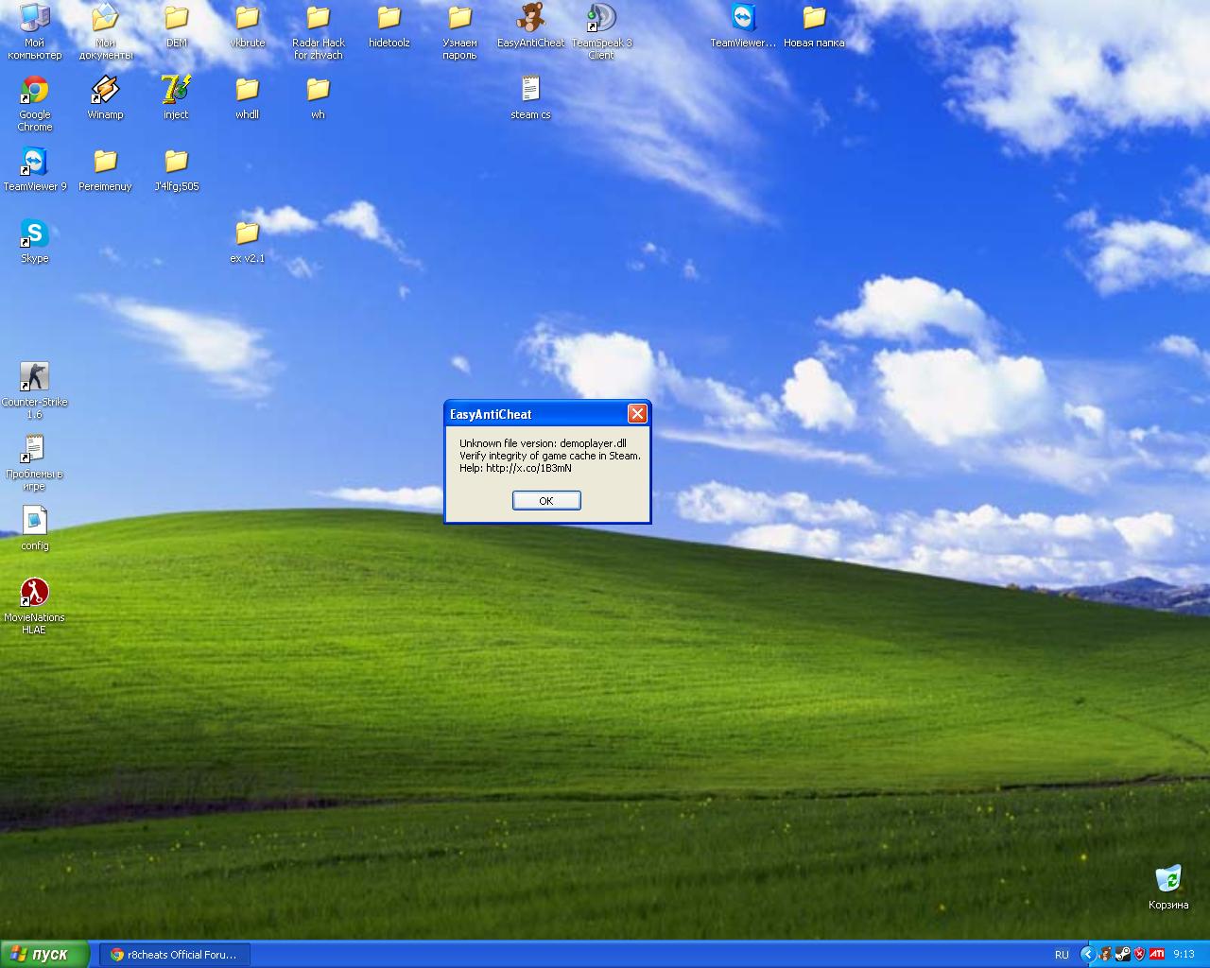Select the whdll folder icon
The image size is (1210, 968).
[x=247, y=98]
